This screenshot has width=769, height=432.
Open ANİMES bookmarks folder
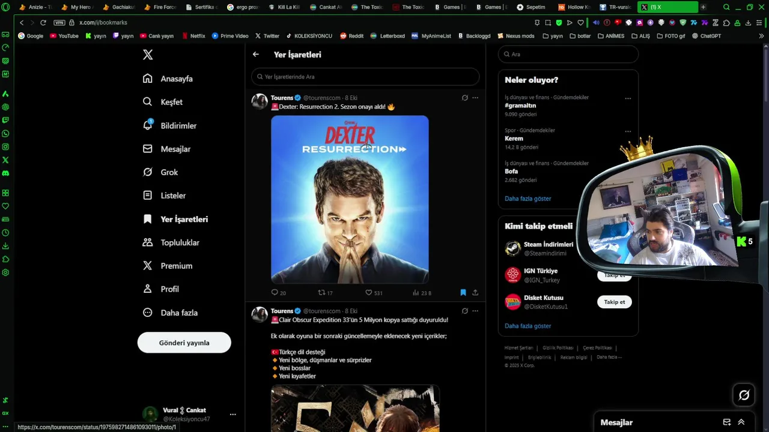(611, 36)
